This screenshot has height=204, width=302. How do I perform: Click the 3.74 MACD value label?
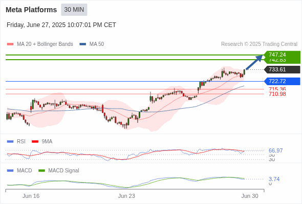[x=274, y=179]
